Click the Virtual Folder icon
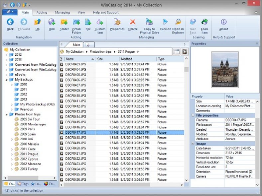 (76, 23)
